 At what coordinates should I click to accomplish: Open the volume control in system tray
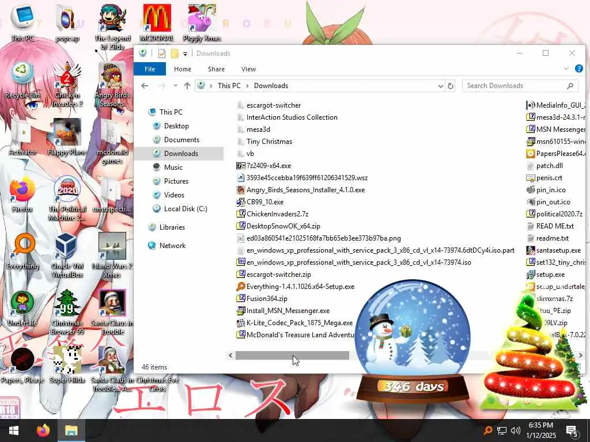(x=516, y=430)
